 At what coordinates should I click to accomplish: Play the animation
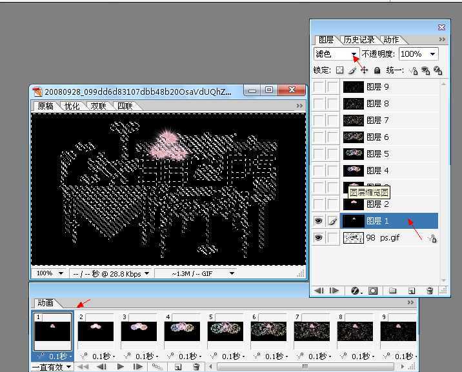coord(120,367)
